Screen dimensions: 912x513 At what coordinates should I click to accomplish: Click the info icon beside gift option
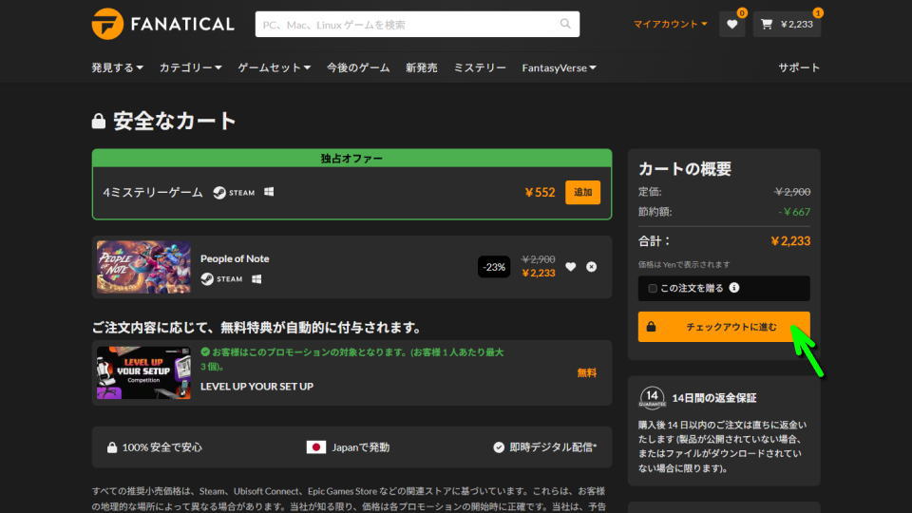click(x=734, y=288)
